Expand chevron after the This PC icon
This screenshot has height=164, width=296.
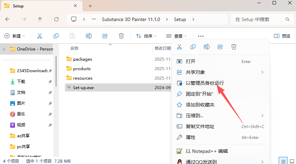coord(84,19)
